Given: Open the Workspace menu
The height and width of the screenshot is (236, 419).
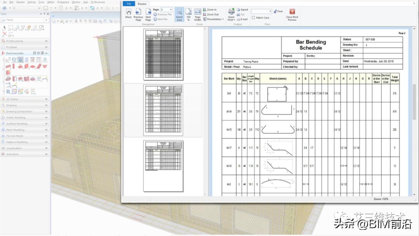Looking at the screenshot, I should [x=63, y=2].
